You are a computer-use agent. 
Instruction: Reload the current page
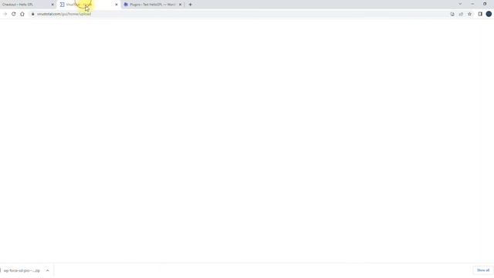click(14, 14)
